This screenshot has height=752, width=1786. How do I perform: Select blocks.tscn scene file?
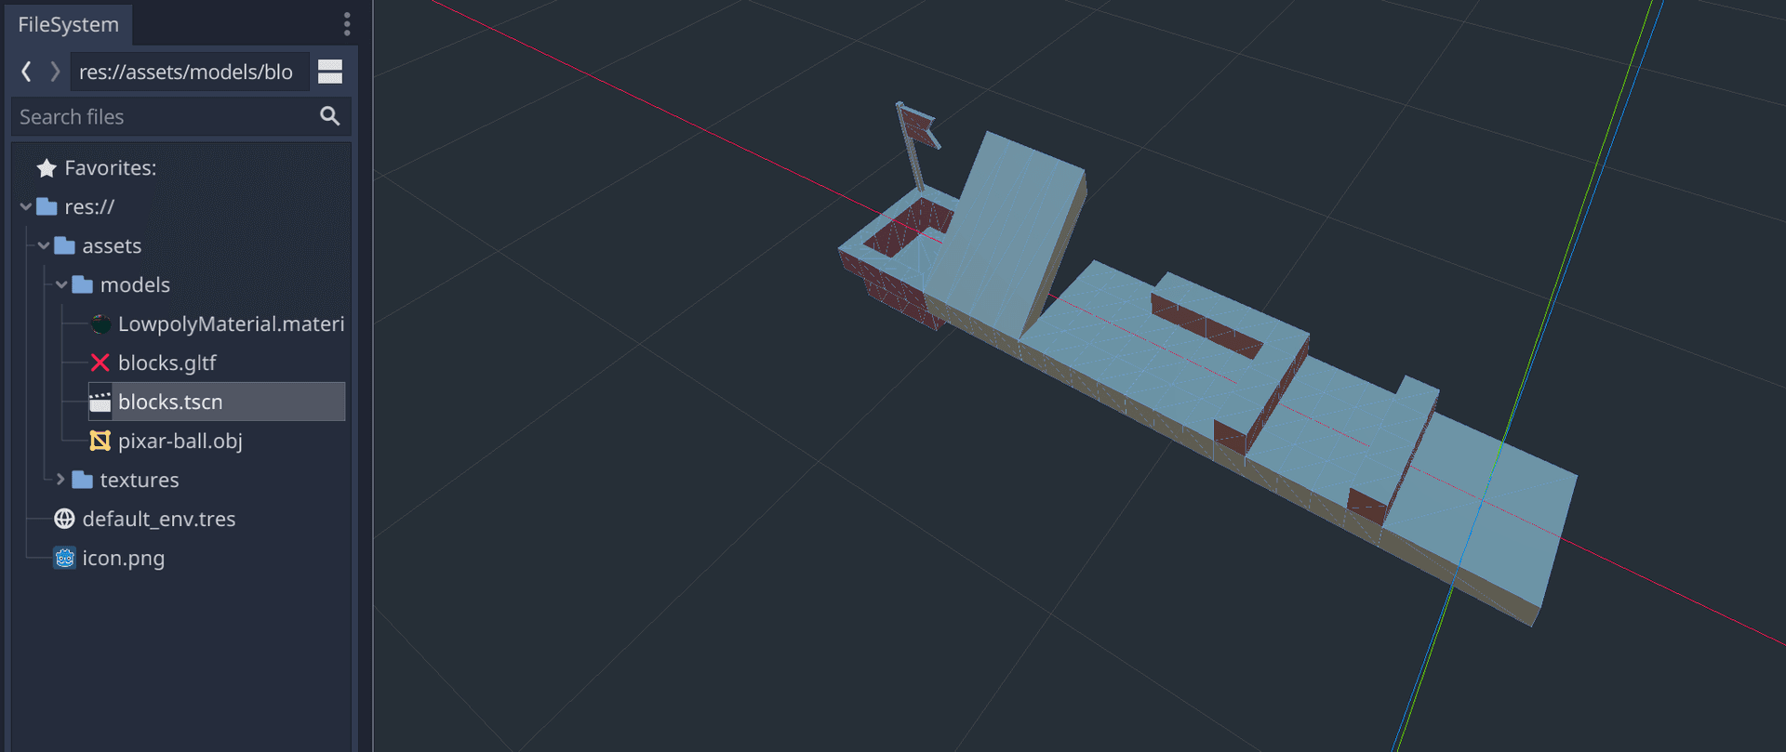170,402
